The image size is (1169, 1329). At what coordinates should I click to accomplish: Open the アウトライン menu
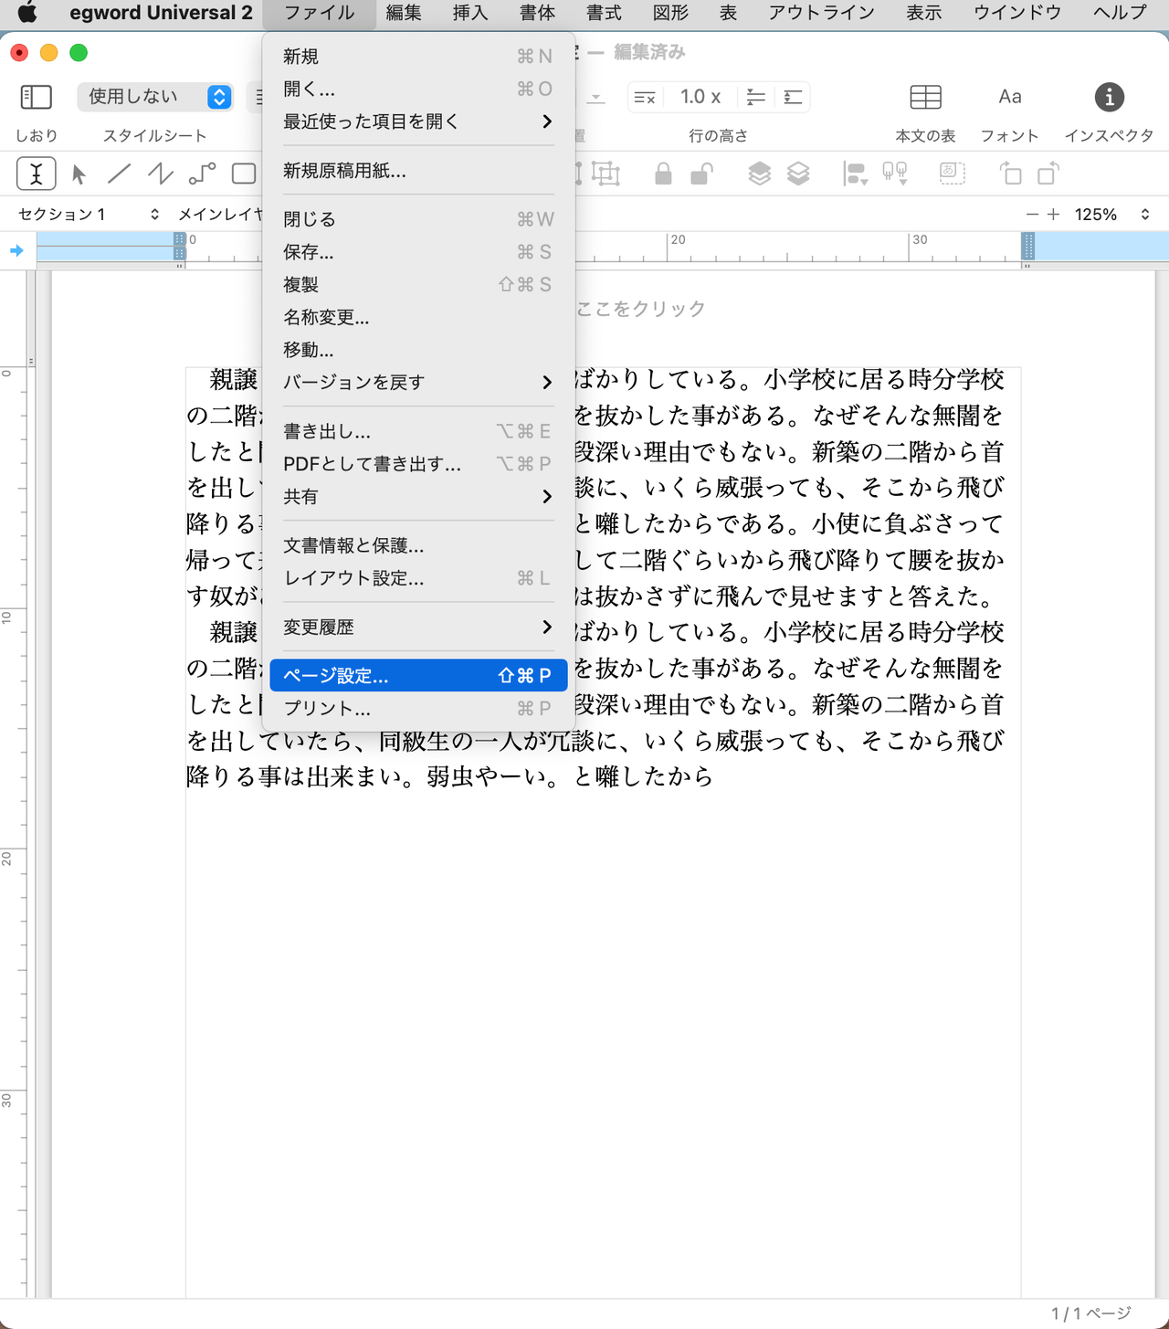821,13
